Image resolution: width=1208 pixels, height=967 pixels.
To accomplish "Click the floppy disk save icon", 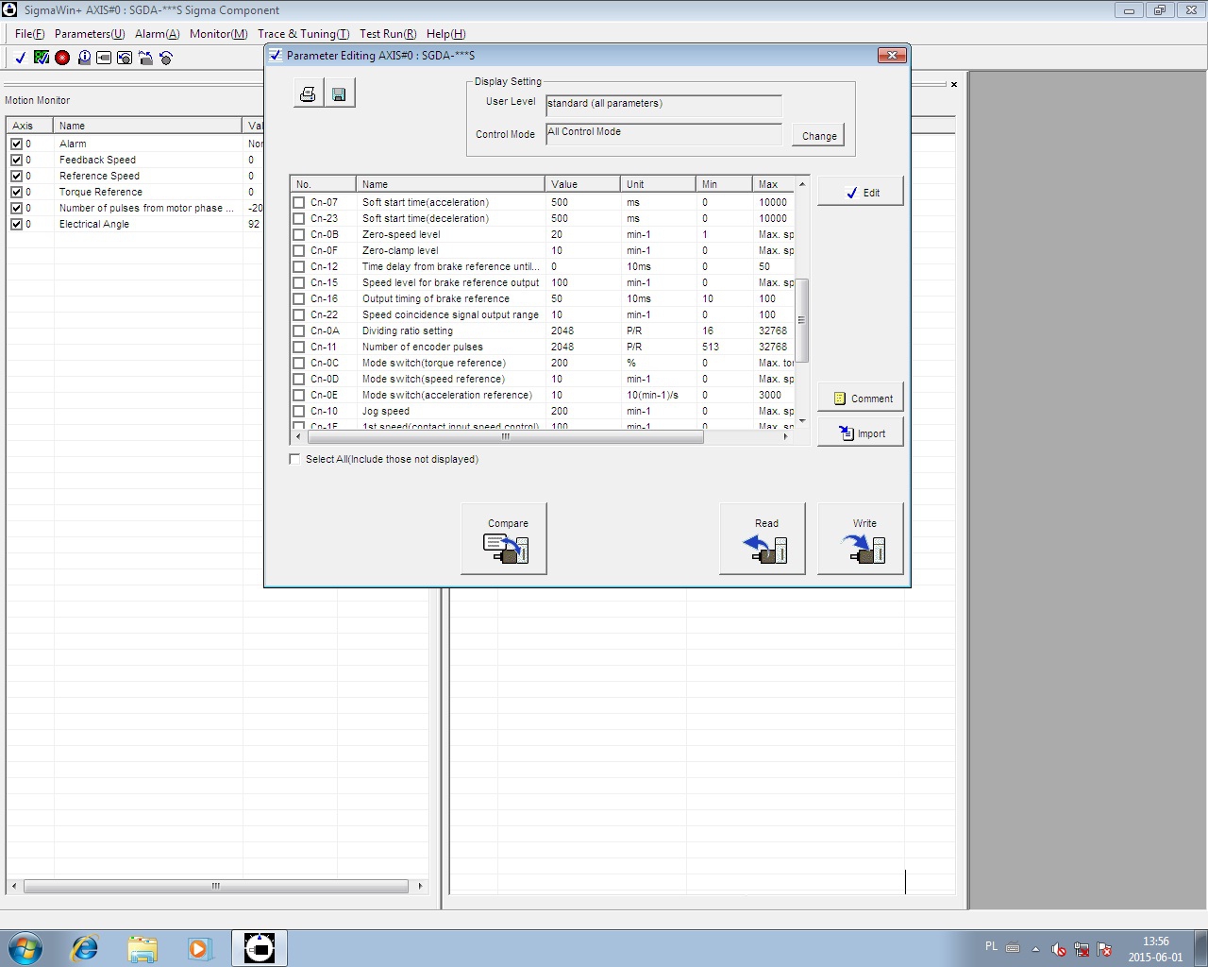I will click(339, 93).
